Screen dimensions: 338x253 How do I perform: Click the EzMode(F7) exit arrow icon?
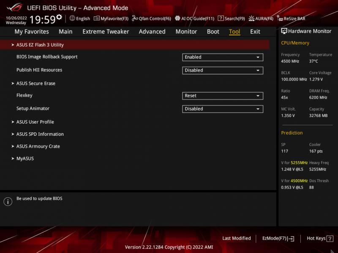[291, 239]
